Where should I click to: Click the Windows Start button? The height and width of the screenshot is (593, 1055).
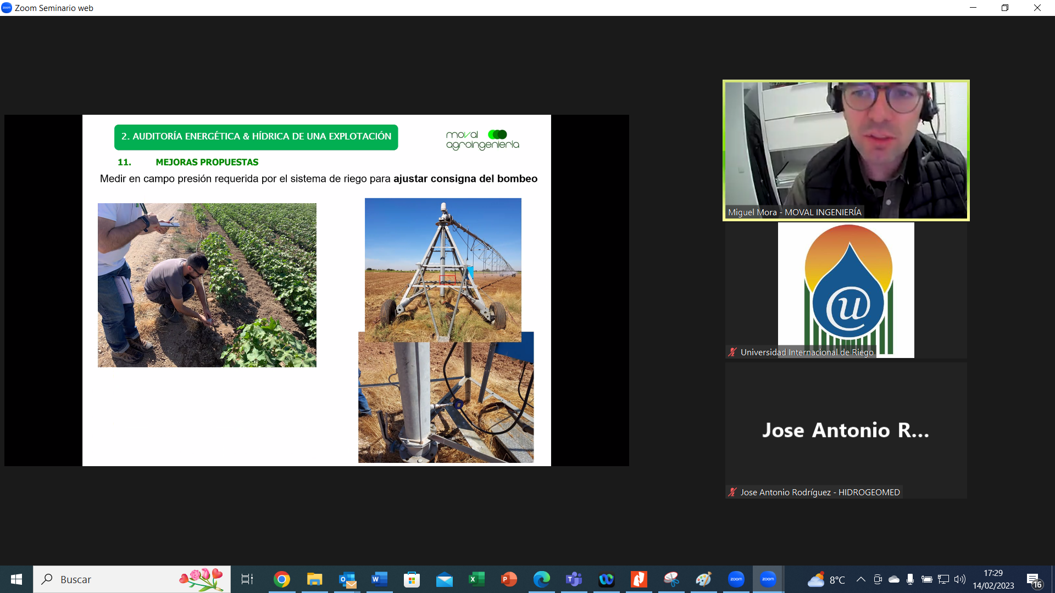[16, 579]
